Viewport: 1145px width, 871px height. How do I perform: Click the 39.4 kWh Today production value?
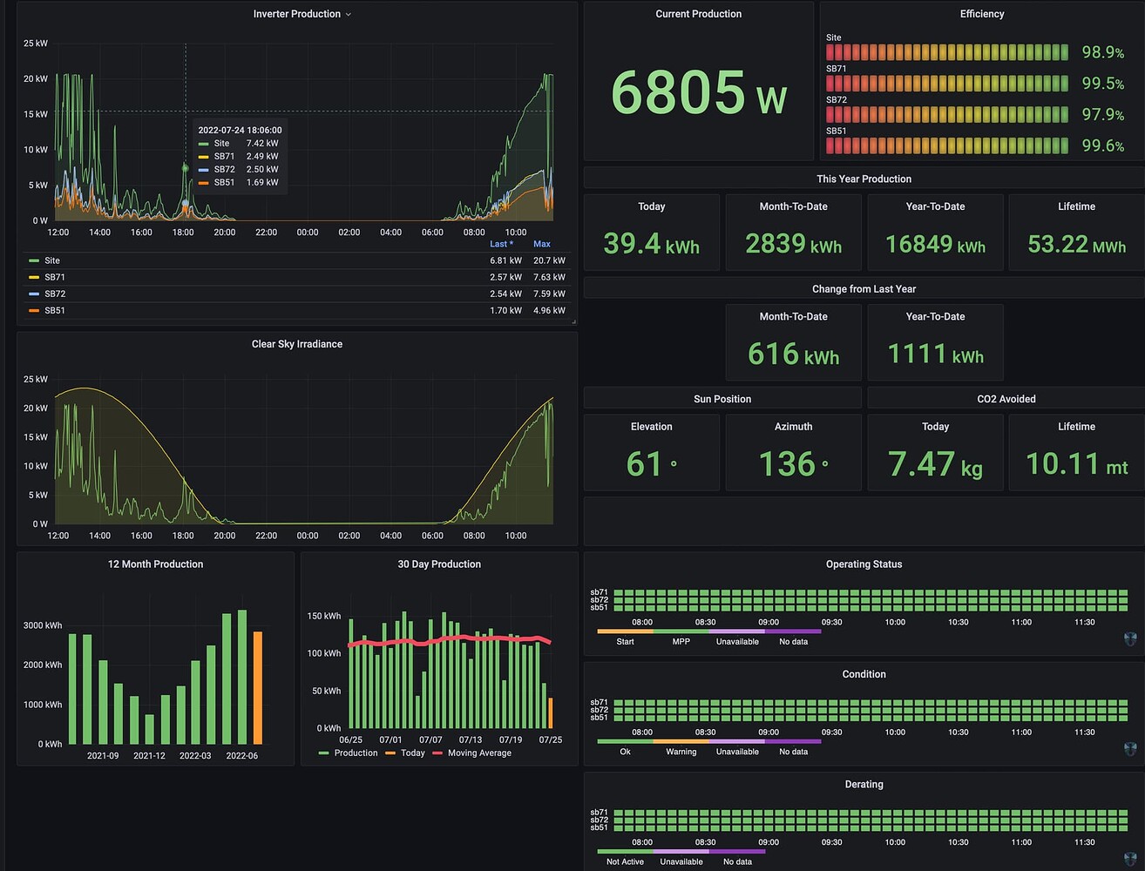pos(651,244)
